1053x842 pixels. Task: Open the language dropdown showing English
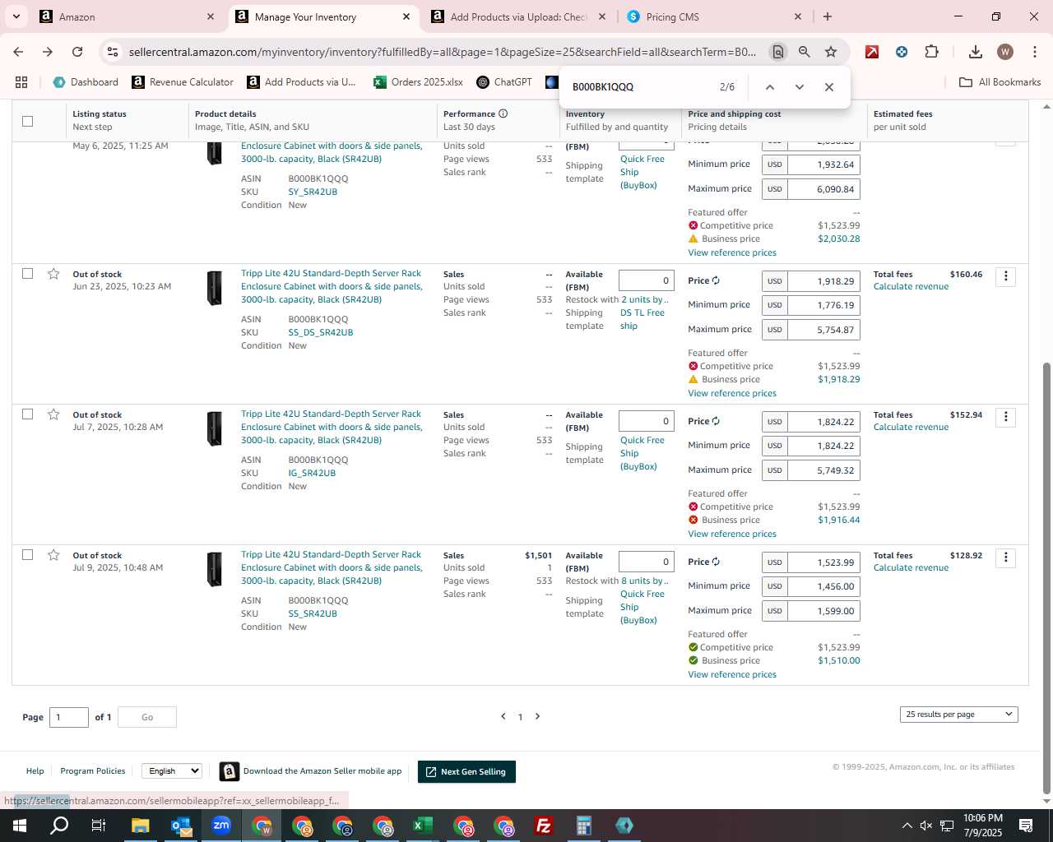172,770
